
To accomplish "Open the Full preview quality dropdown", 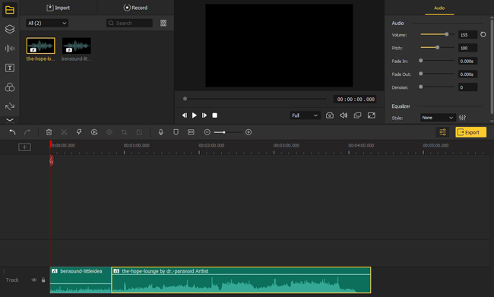I will (x=305, y=115).
